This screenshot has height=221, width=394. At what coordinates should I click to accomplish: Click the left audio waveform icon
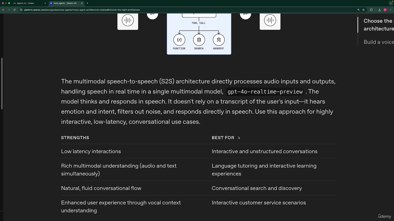coord(128,21)
